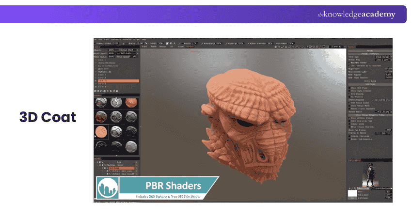Toggle visibility of the orange highlighted layer
Viewport: 412px width, 218px height.
pyautogui.click(x=95, y=81)
